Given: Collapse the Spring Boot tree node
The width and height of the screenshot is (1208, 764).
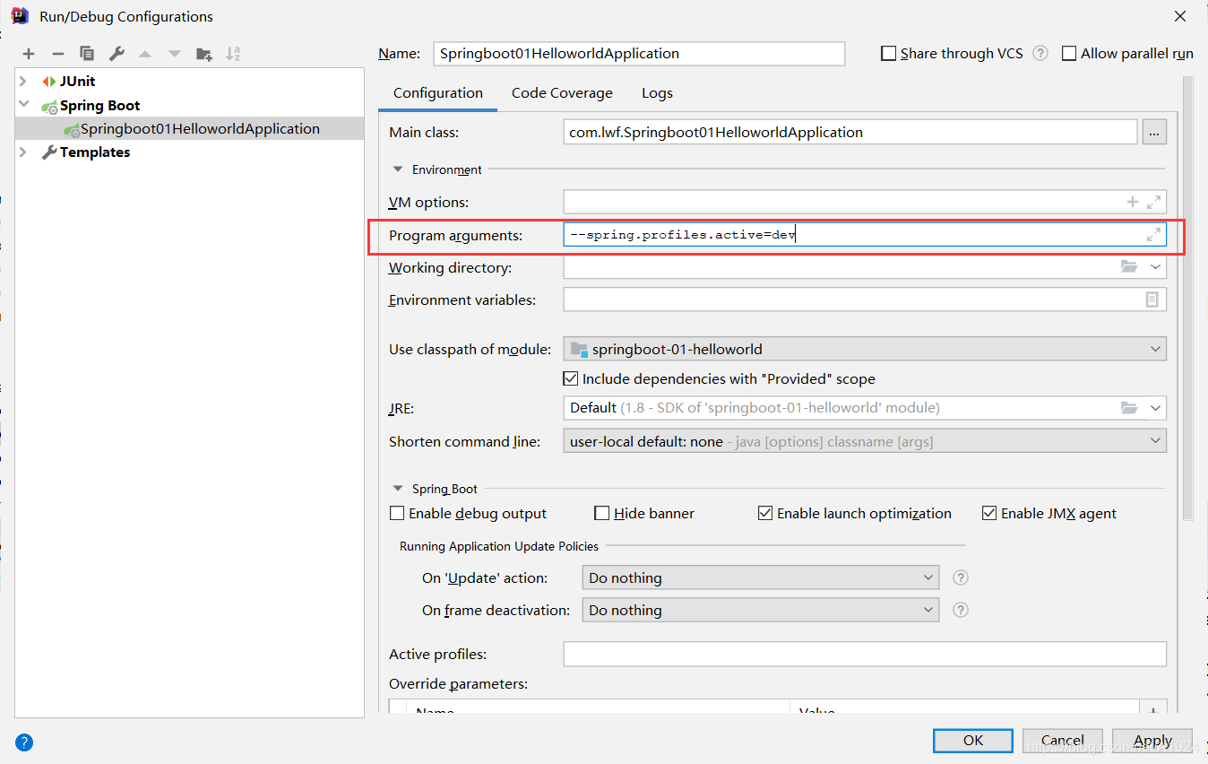Looking at the screenshot, I should [x=23, y=105].
